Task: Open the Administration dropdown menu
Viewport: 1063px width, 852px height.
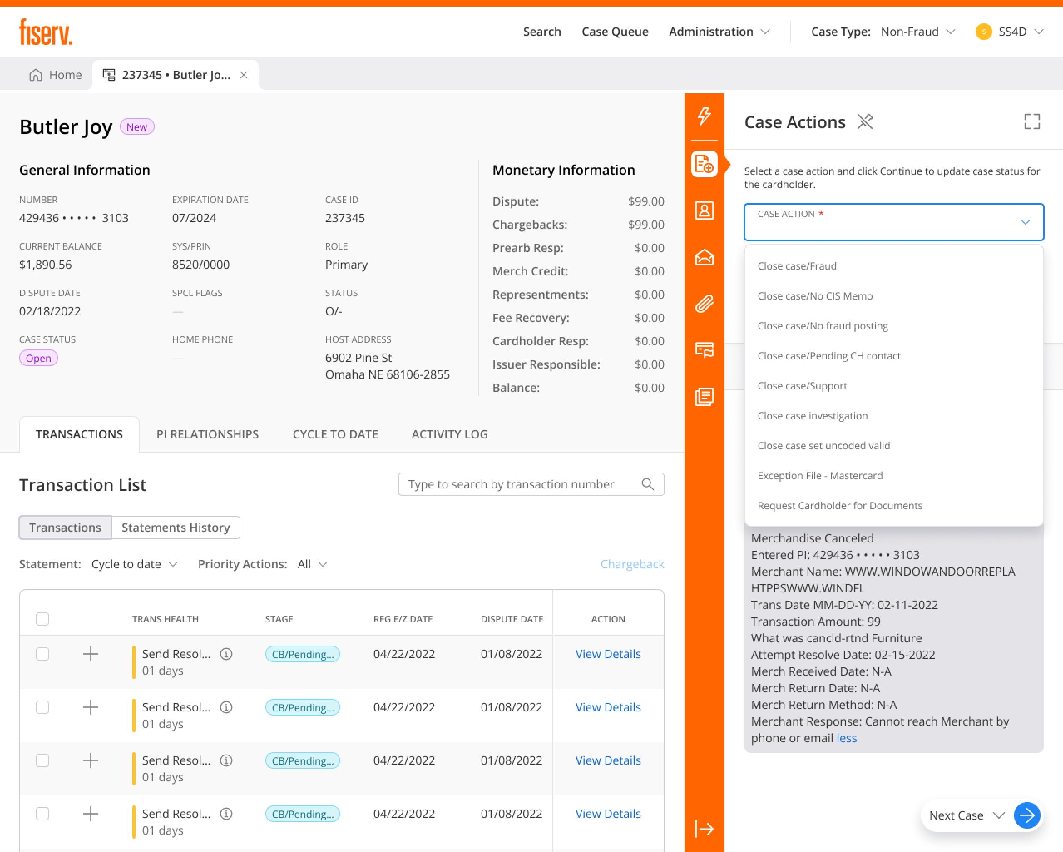Action: (719, 32)
